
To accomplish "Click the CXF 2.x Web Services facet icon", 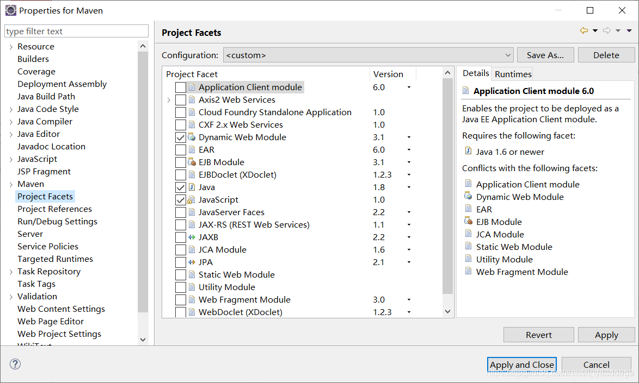I will point(192,125).
